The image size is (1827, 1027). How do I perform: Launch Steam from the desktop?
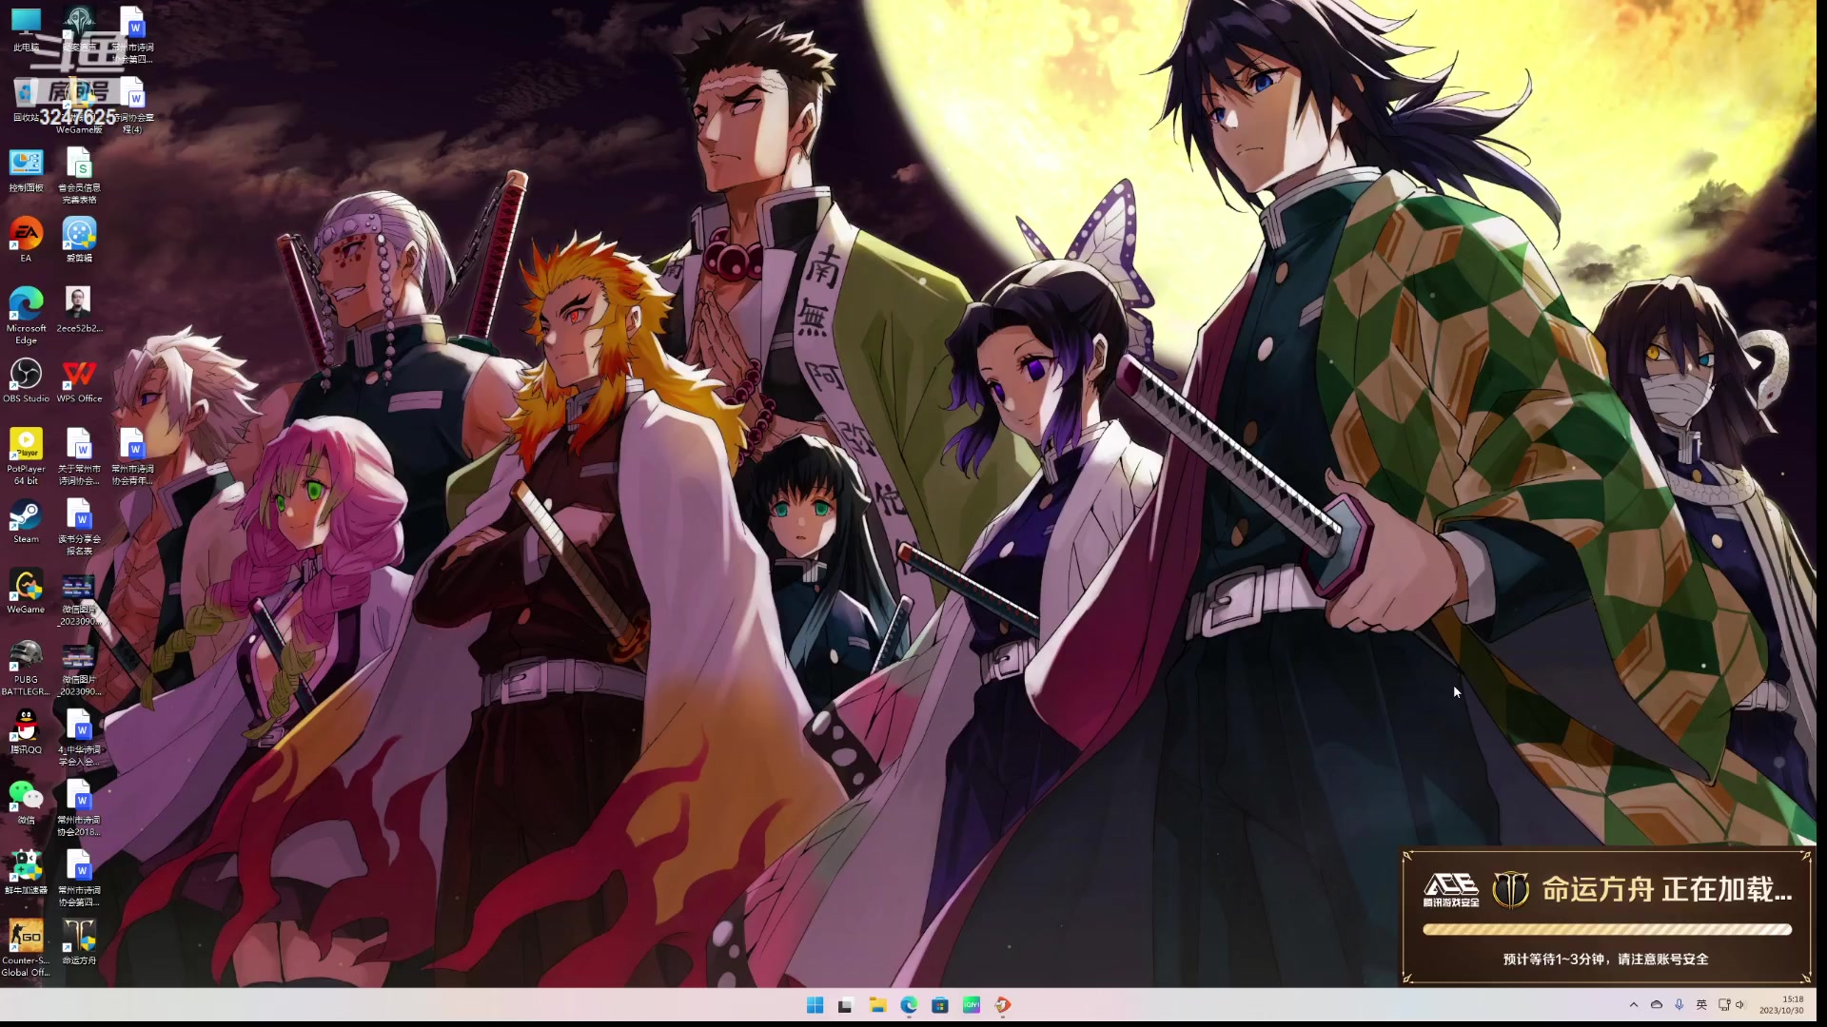26,521
